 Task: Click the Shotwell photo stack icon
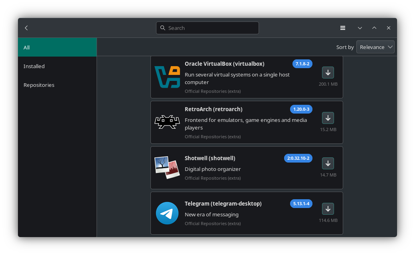click(x=167, y=167)
